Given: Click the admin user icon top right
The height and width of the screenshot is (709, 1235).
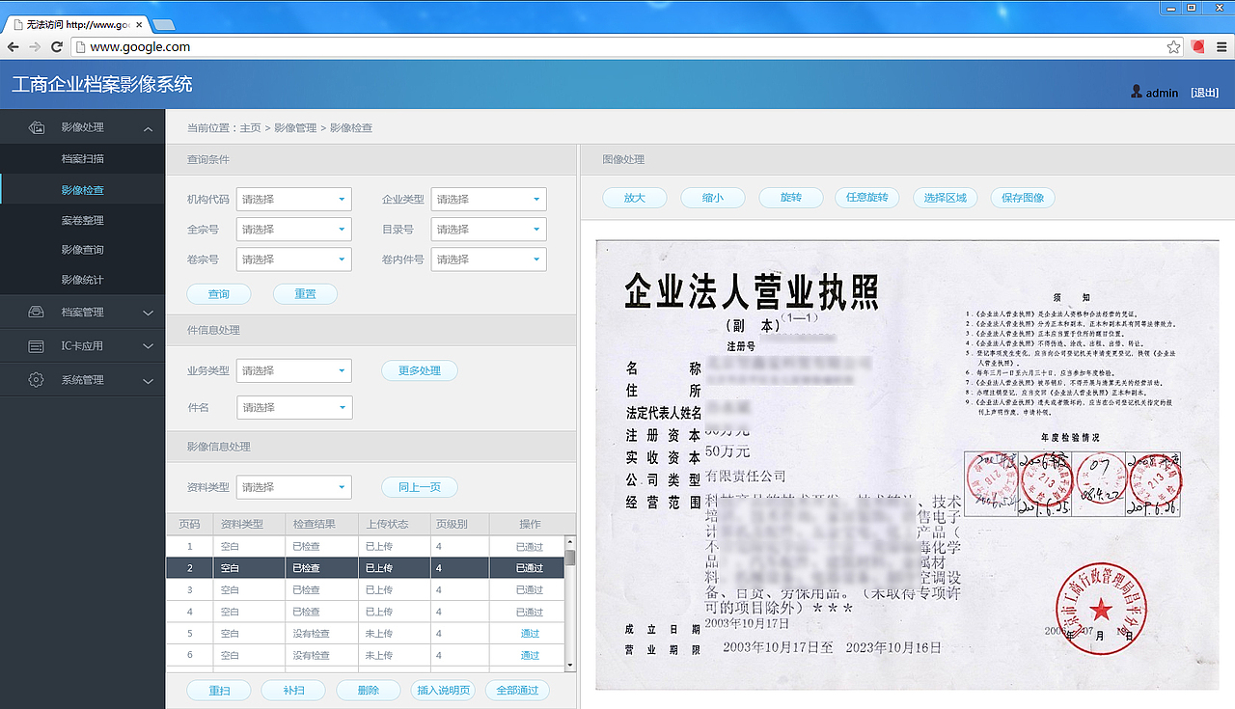Looking at the screenshot, I should click(x=1137, y=91).
